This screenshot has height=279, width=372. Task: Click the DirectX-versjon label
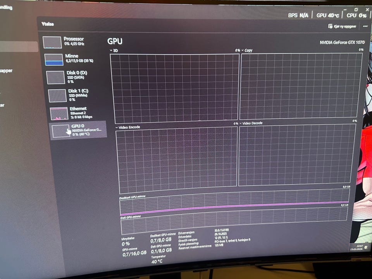(x=188, y=240)
